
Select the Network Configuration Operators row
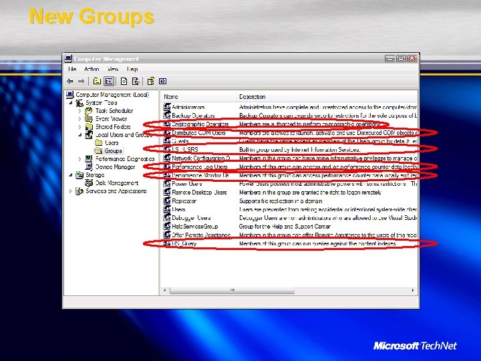(289, 158)
